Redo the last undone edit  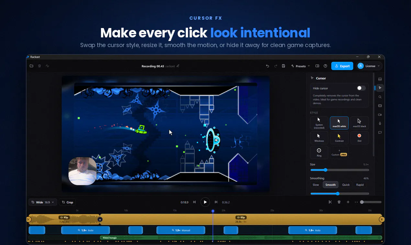(276, 66)
